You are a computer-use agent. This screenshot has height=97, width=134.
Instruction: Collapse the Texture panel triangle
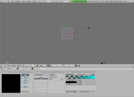pyautogui.click(x=34, y=72)
